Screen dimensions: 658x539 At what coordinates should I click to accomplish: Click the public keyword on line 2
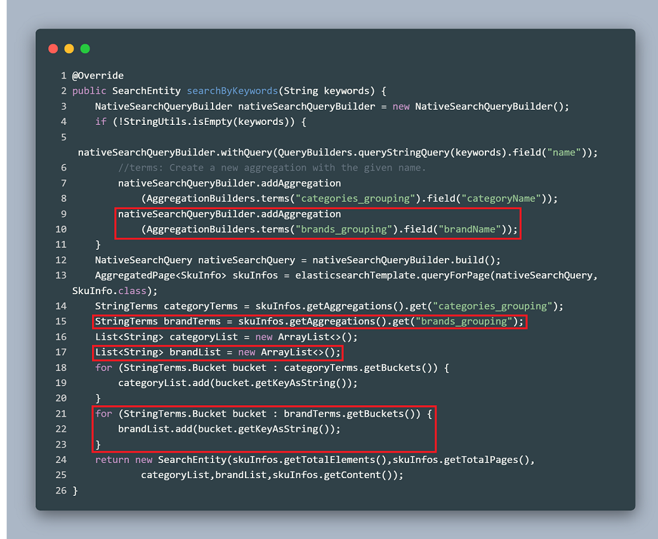[89, 91]
